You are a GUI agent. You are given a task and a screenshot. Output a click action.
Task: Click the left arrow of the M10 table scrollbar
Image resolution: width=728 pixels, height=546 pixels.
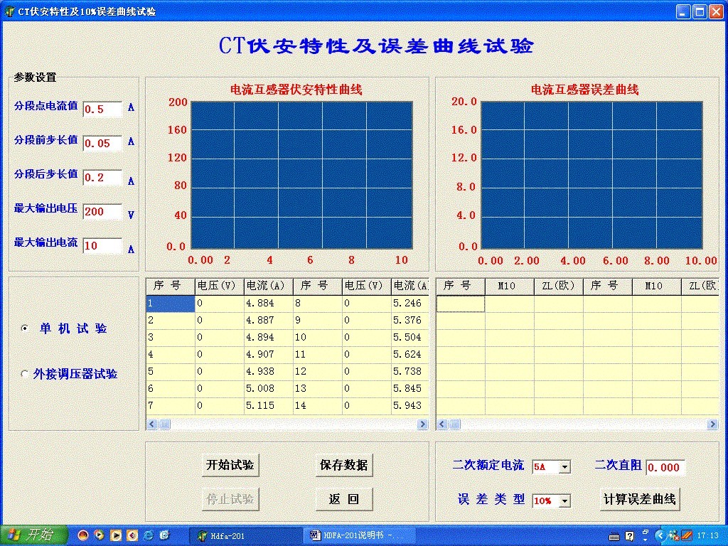[441, 423]
